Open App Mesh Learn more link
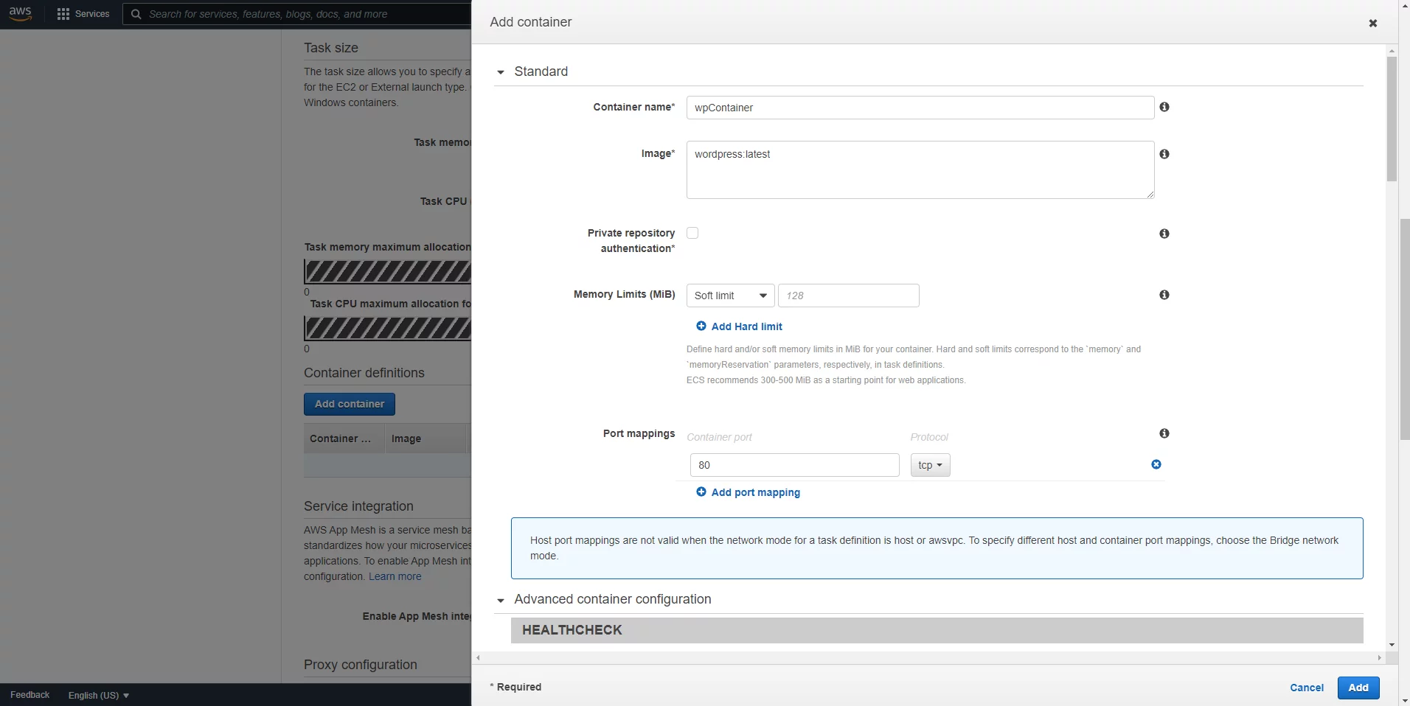 tap(395, 576)
